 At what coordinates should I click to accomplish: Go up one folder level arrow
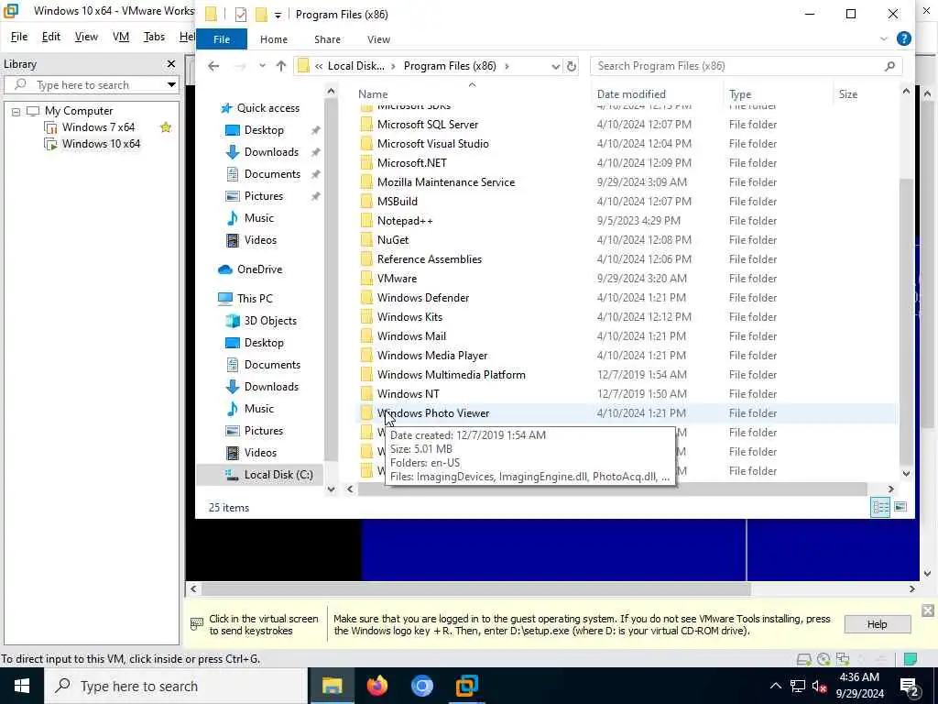click(281, 66)
